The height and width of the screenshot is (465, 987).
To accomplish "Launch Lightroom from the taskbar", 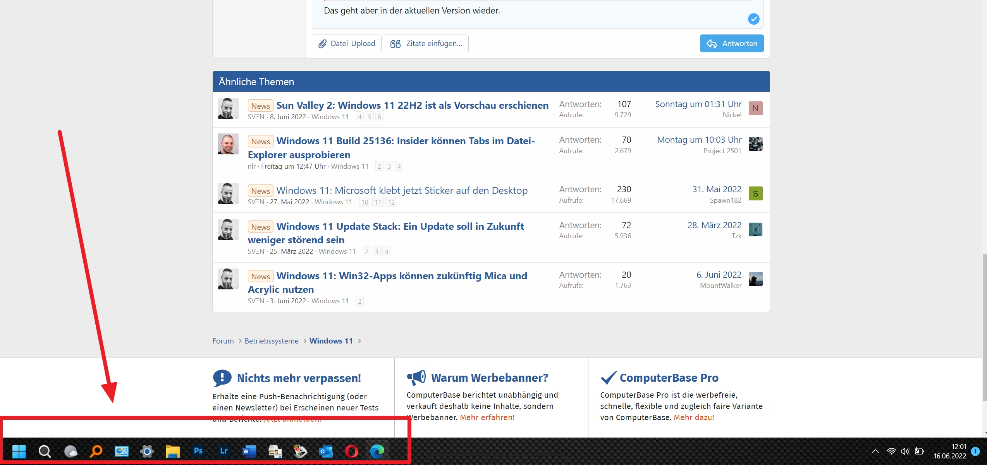I will [x=224, y=451].
